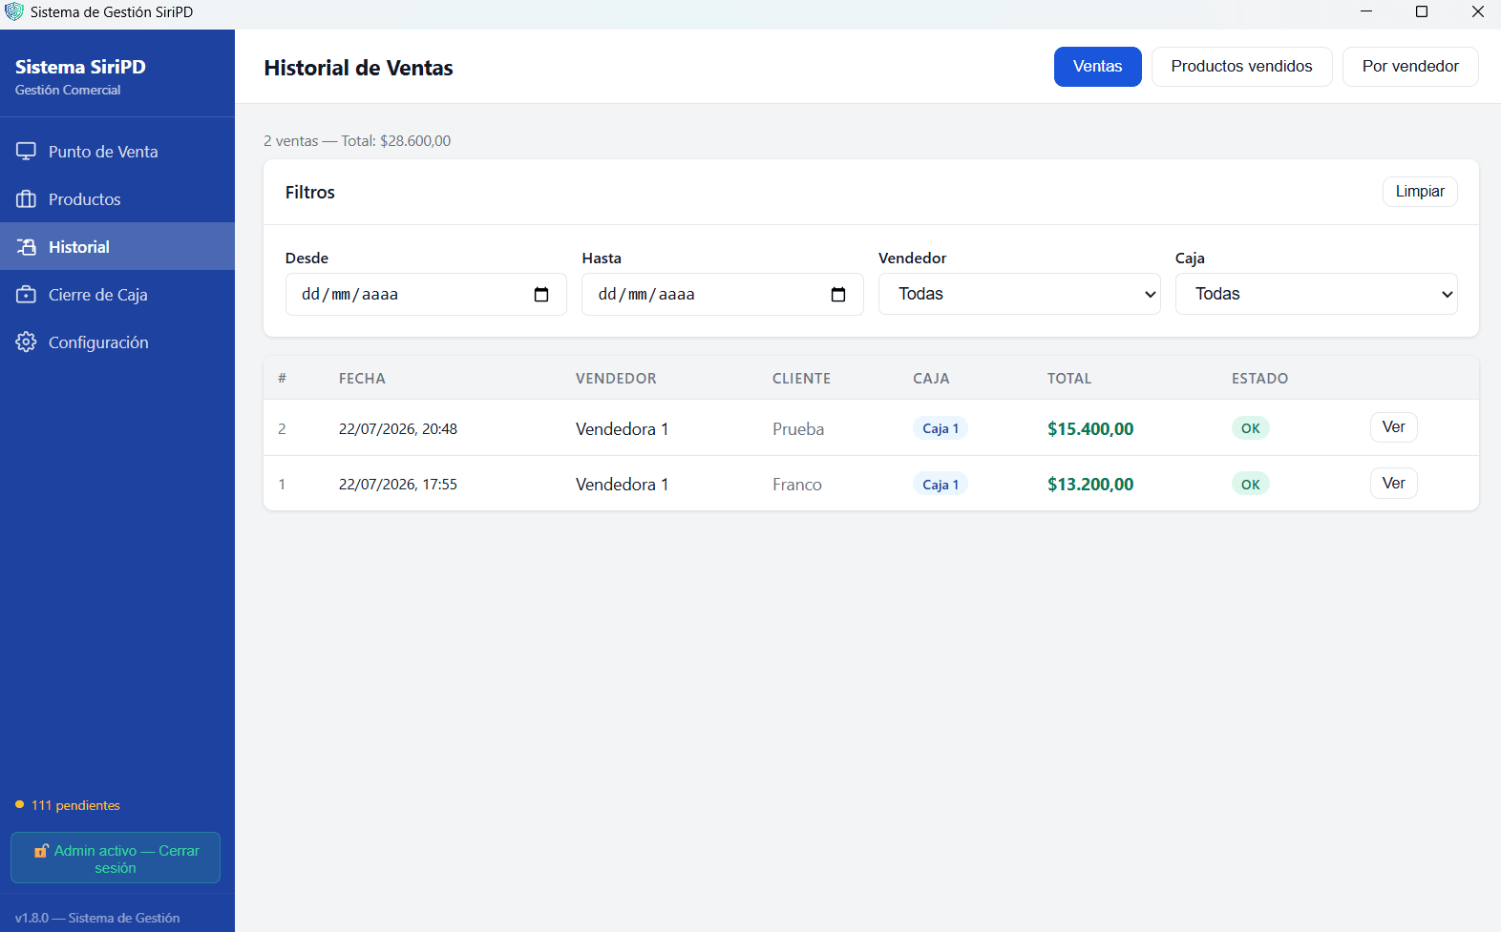This screenshot has width=1501, height=932.
Task: Click sale number 1 in # column
Action: coord(282,485)
